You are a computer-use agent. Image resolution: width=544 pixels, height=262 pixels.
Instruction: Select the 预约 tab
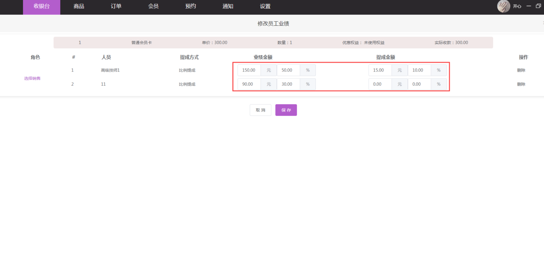click(x=190, y=6)
